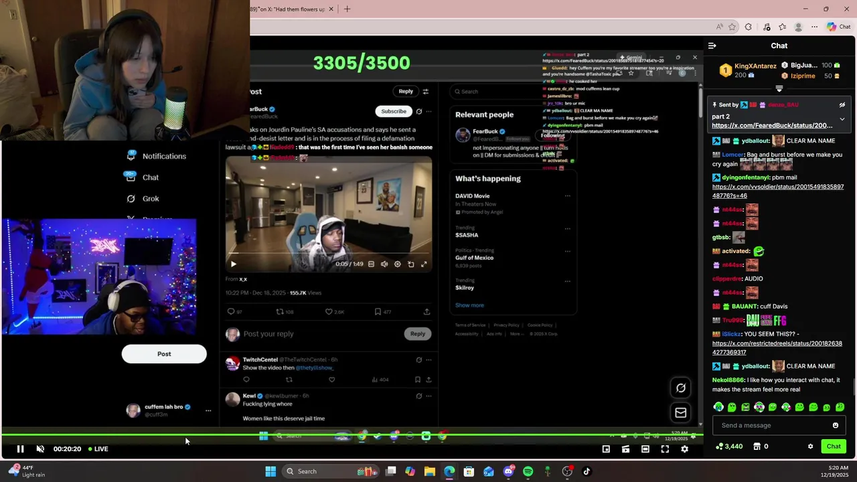Open Edge Settings and more menu

814,27
